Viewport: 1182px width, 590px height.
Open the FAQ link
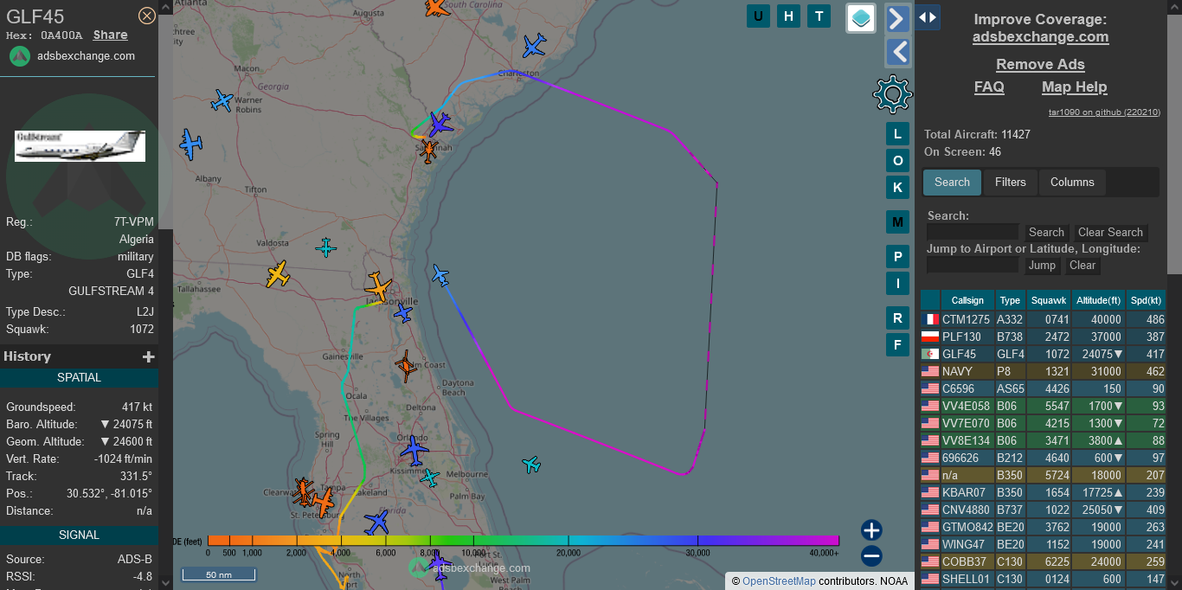tap(989, 87)
